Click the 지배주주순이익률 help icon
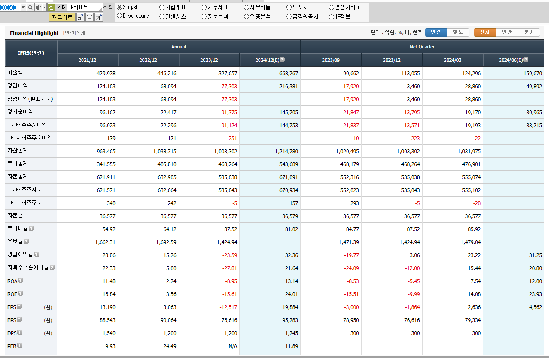The height and width of the screenshot is (358, 549). [x=52, y=268]
